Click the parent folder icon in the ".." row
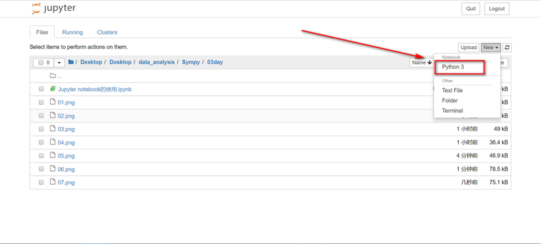This screenshot has width=541, height=244. (53, 76)
